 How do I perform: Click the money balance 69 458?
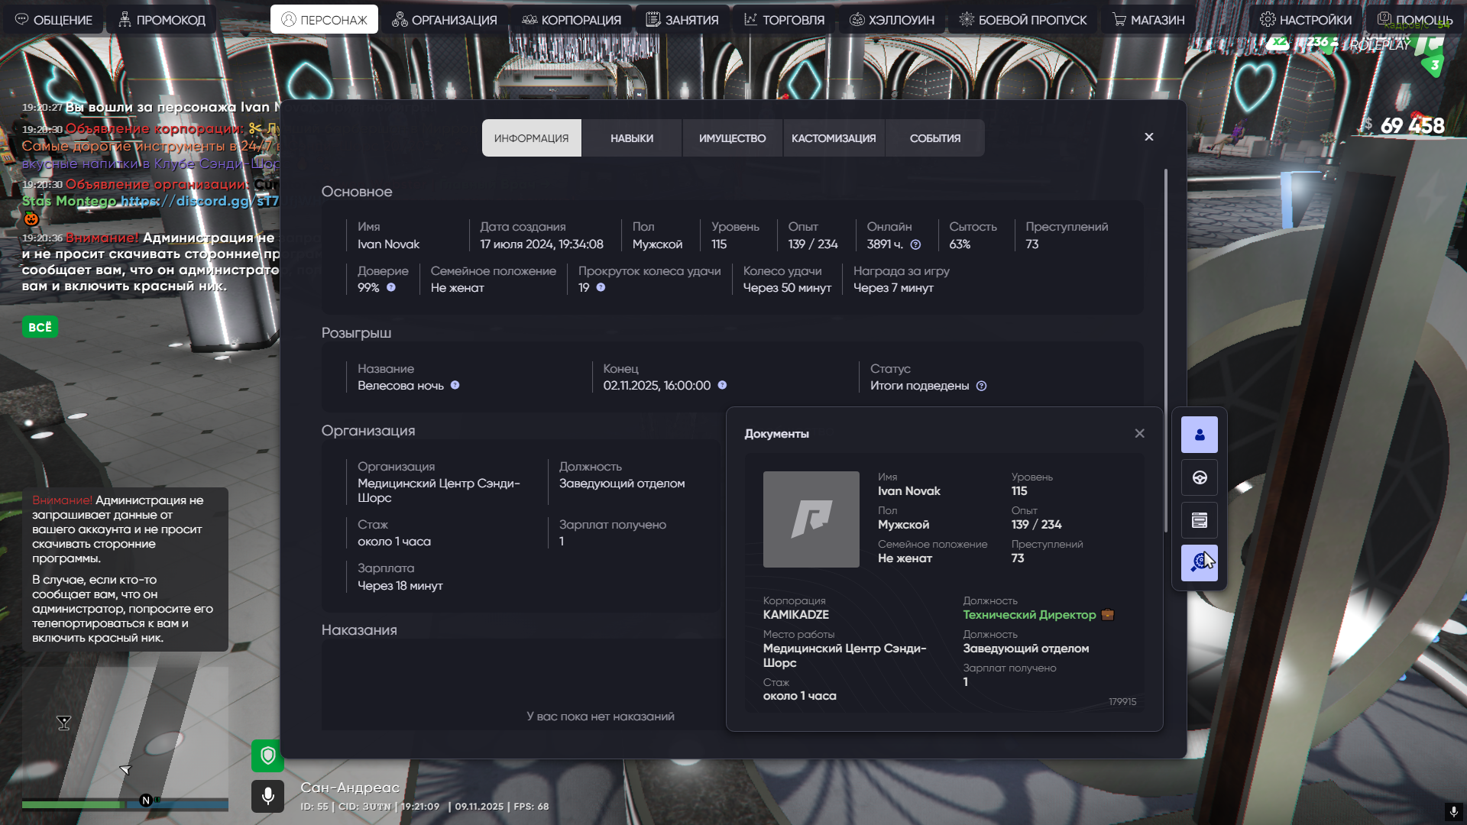[1412, 125]
